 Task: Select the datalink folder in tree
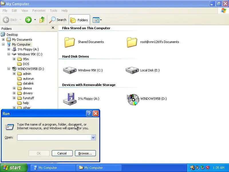click(x=28, y=83)
